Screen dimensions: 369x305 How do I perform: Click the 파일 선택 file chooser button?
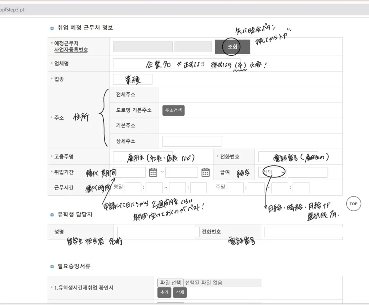tap(170, 283)
